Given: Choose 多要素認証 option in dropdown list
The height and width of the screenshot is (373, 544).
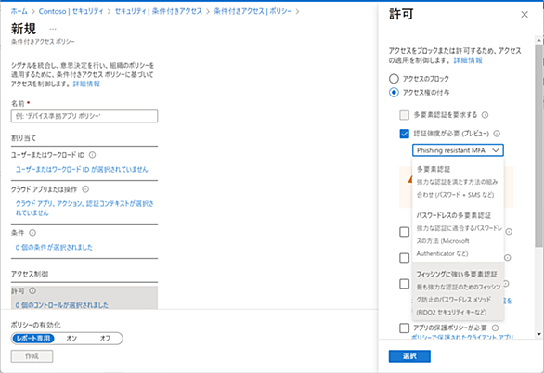Looking at the screenshot, I should [458, 182].
